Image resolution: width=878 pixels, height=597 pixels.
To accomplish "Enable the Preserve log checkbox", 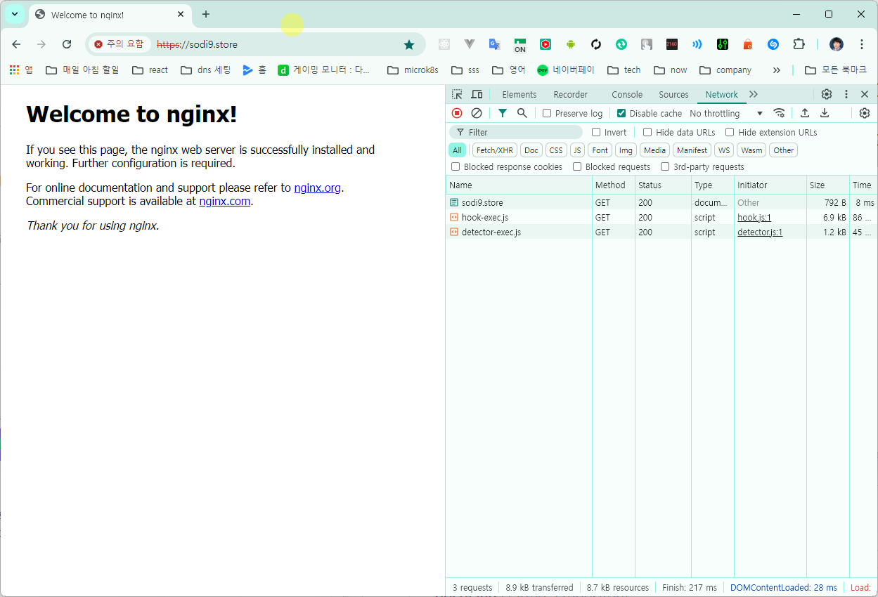I will (x=547, y=113).
